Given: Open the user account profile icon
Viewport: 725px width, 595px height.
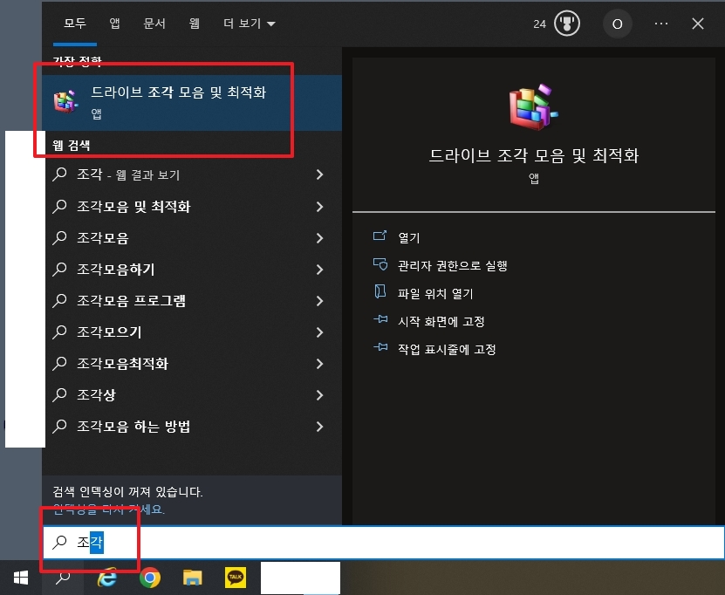Looking at the screenshot, I should [618, 24].
